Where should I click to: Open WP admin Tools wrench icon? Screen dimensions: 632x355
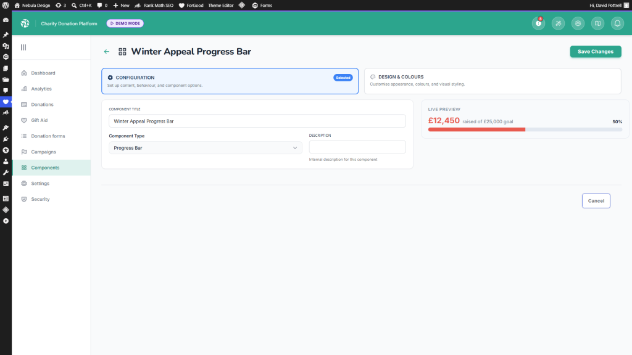point(6,173)
